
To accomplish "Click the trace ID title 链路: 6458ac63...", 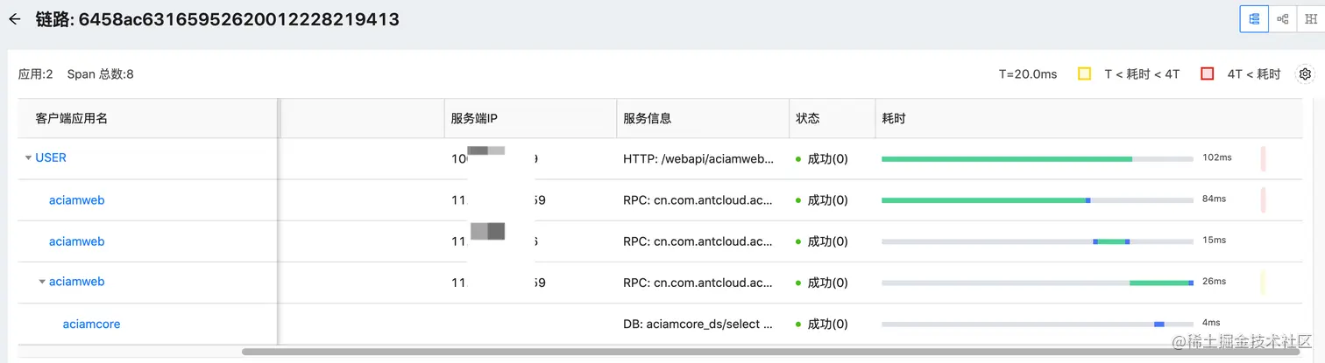I will 217,19.
